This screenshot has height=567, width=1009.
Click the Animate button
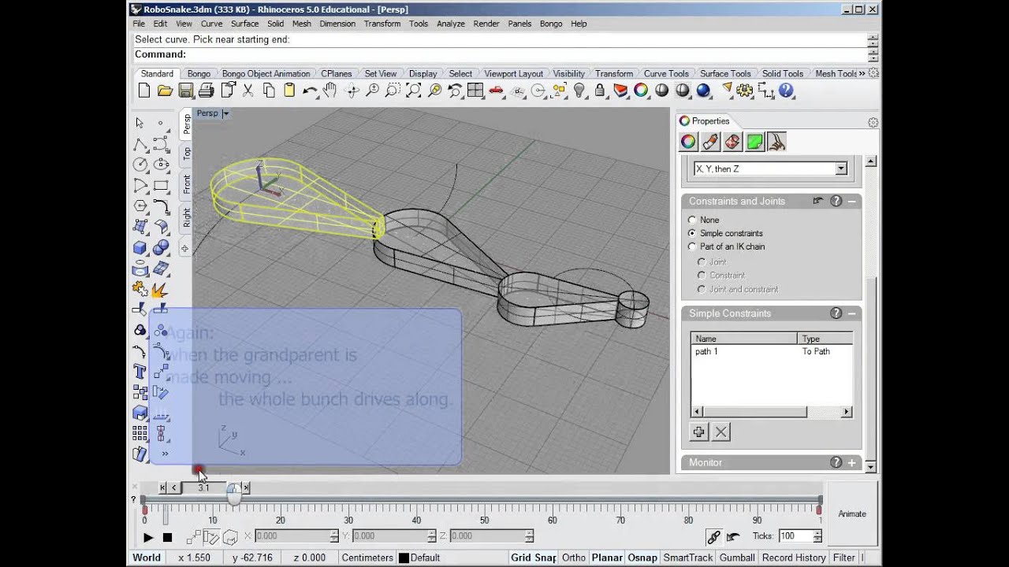[852, 513]
